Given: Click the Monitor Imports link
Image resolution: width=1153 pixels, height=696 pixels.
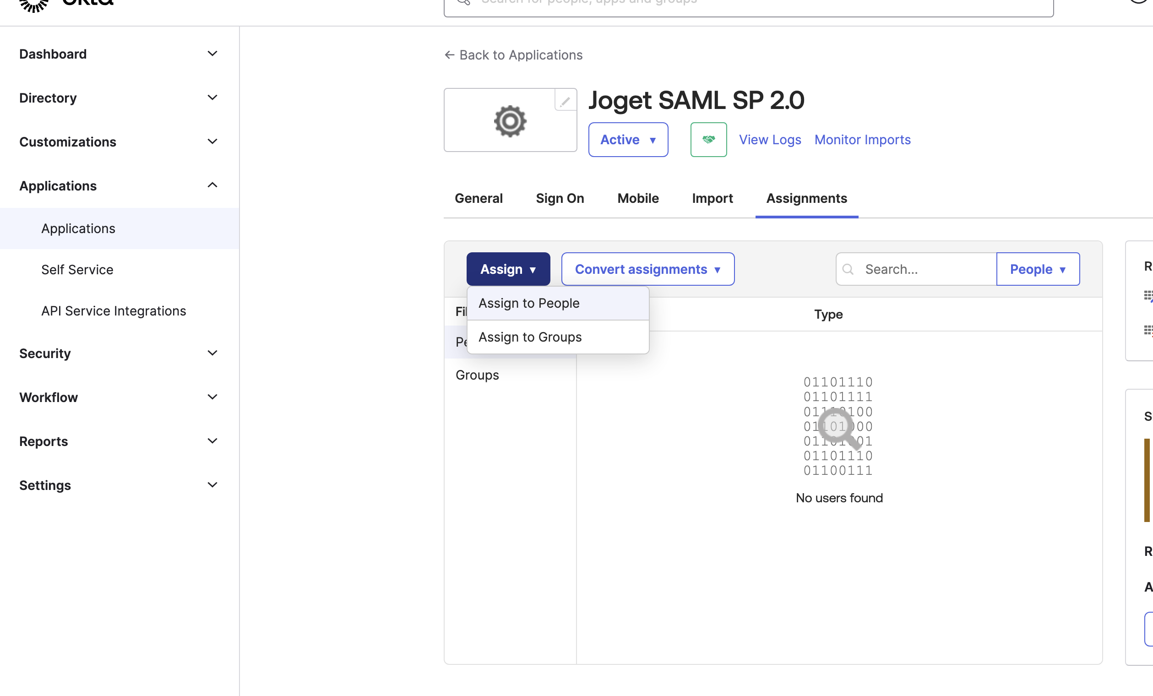Looking at the screenshot, I should (x=862, y=140).
